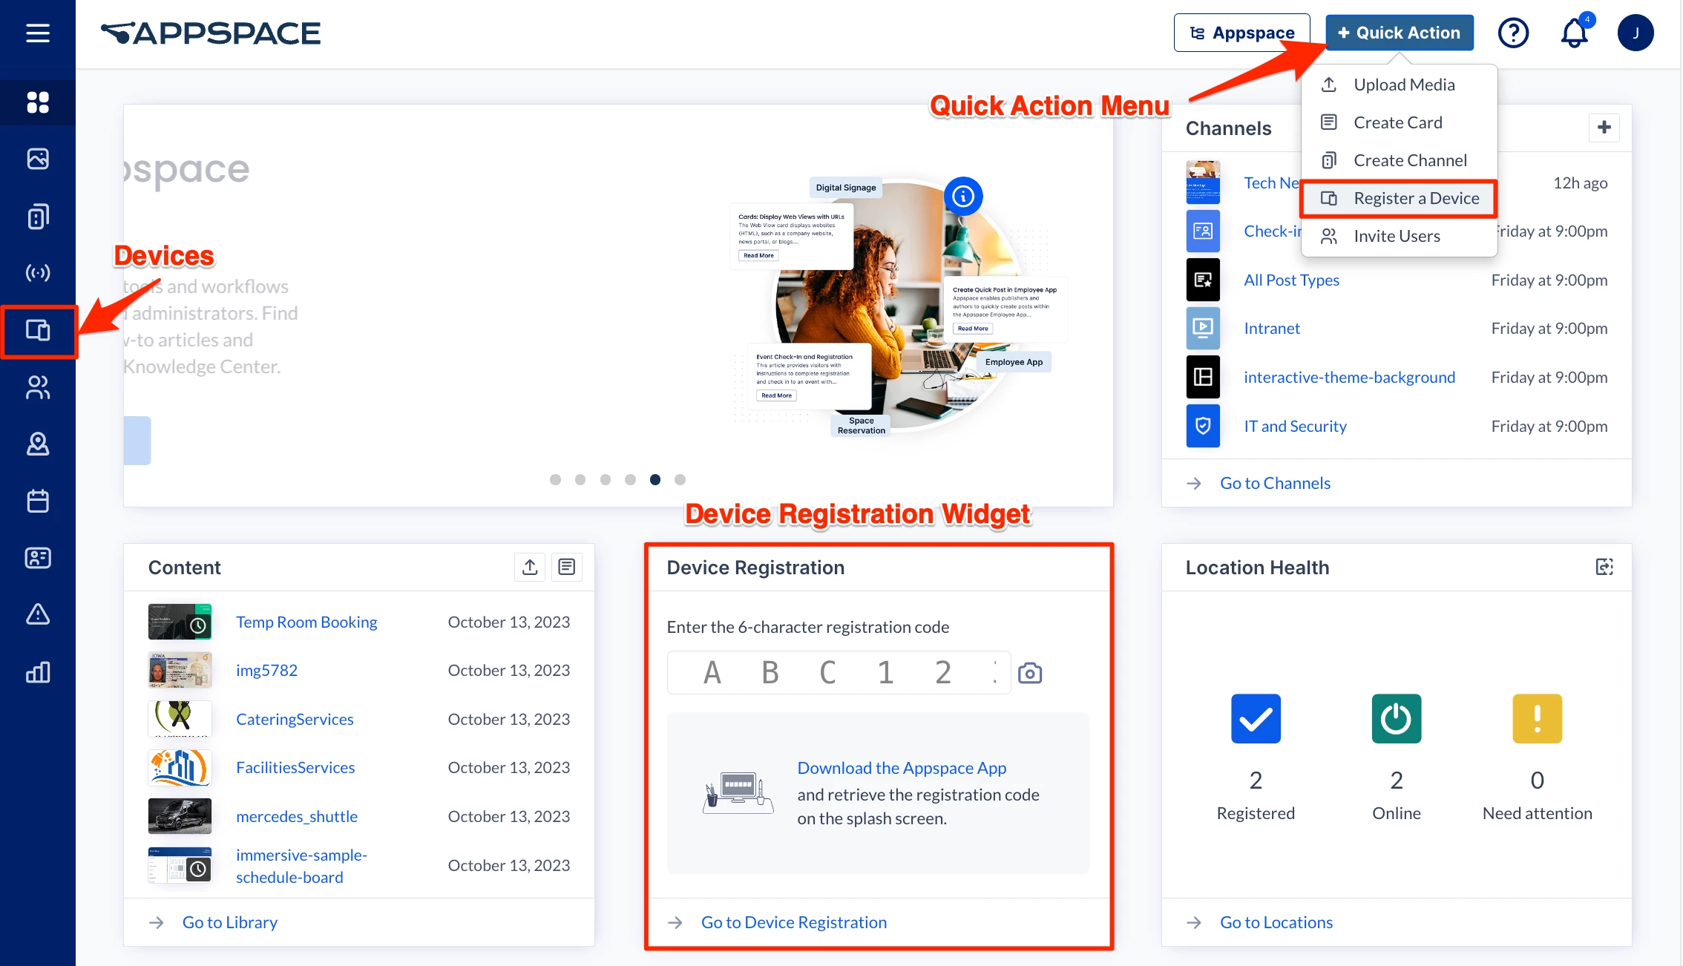Choose Register a Device from menu
This screenshot has width=1683, height=966.
[x=1415, y=199]
